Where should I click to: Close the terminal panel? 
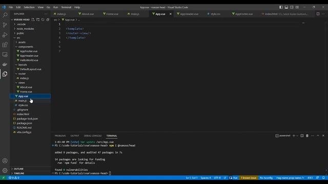point(323,136)
